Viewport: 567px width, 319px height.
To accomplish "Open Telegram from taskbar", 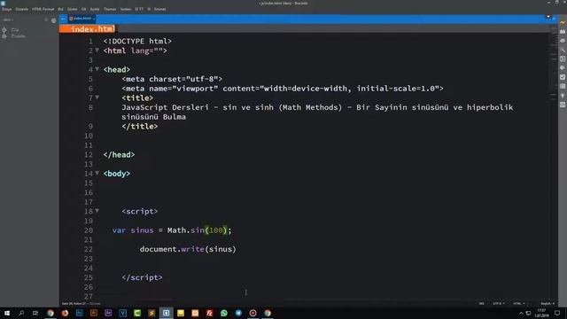I will [x=238, y=313].
